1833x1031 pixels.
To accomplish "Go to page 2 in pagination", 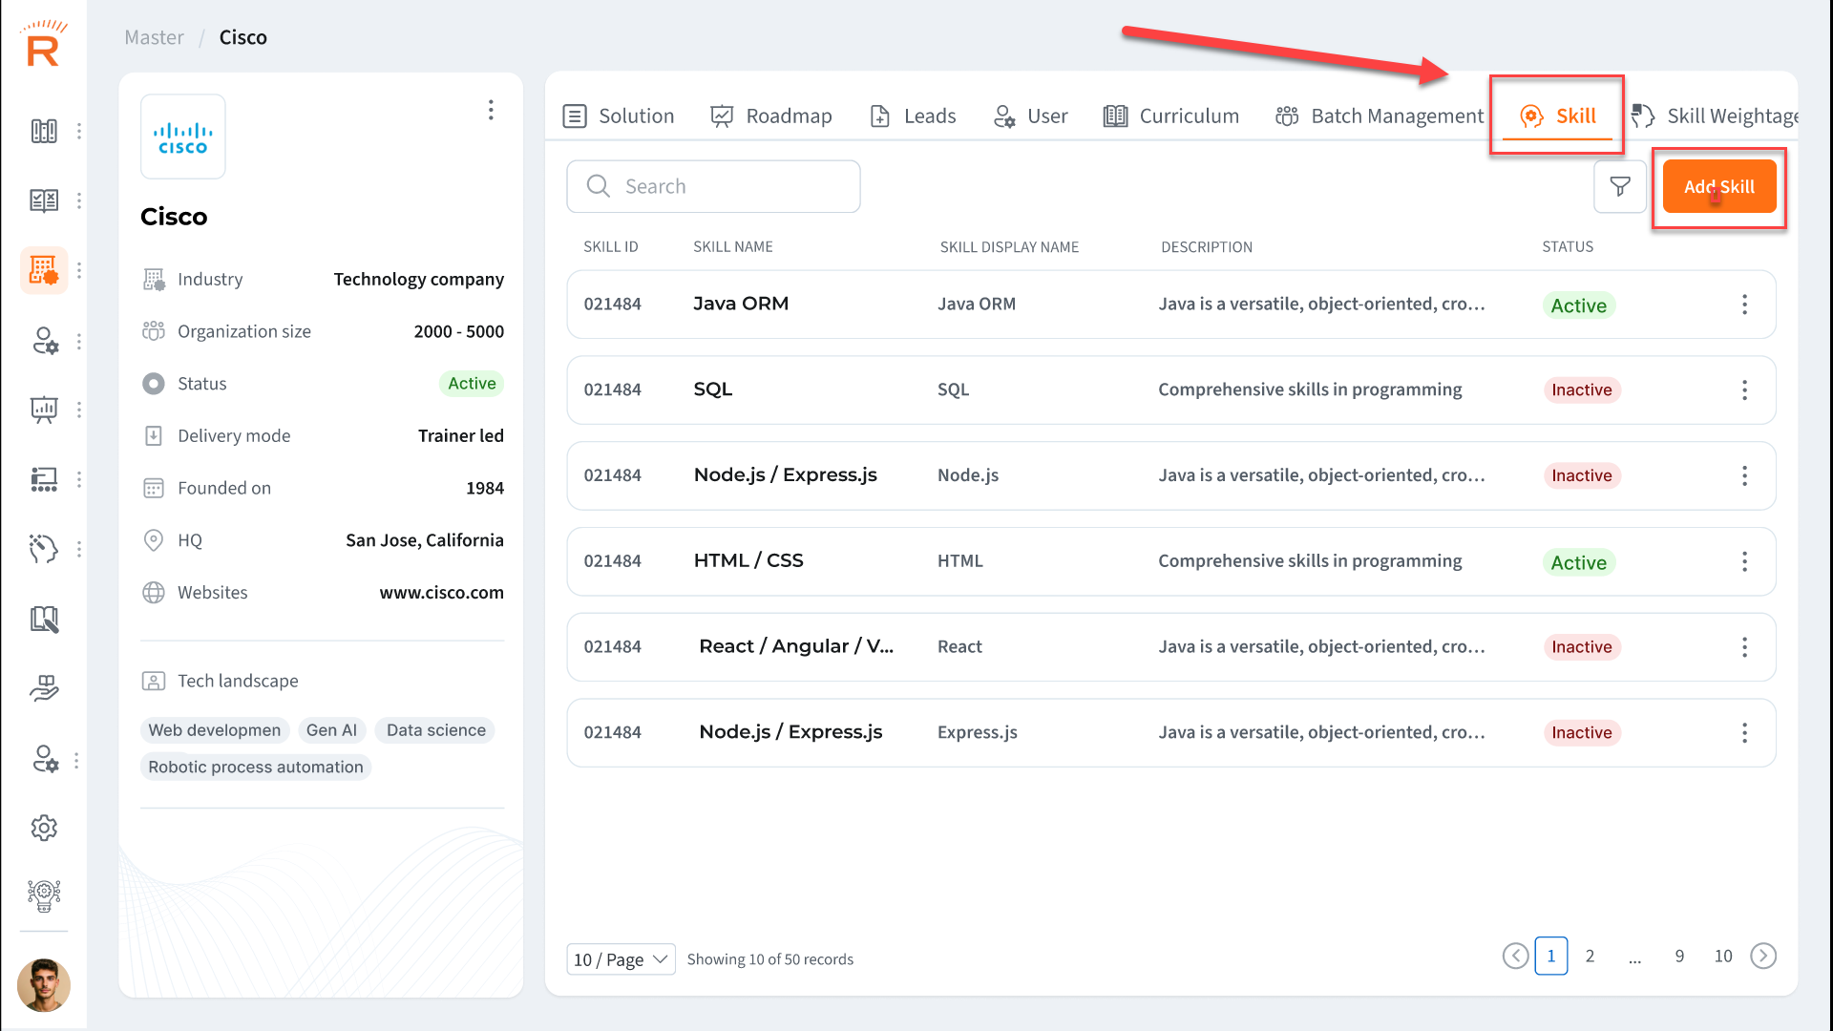I will coord(1590,956).
